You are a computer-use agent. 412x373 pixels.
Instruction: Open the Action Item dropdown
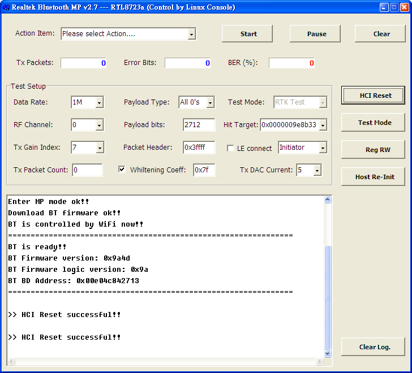coord(191,34)
